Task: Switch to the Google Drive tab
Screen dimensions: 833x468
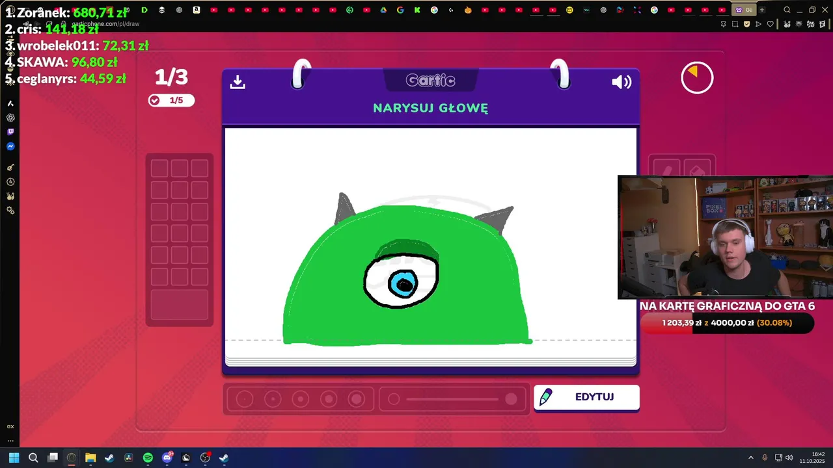Action: click(383, 10)
